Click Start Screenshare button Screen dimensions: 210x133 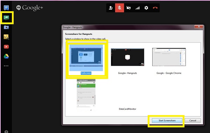pyautogui.click(x=167, y=120)
